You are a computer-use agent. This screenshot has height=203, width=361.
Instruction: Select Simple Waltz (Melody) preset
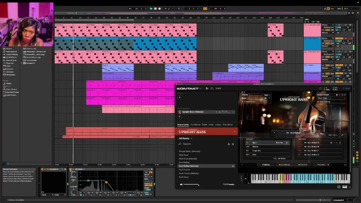190,151
